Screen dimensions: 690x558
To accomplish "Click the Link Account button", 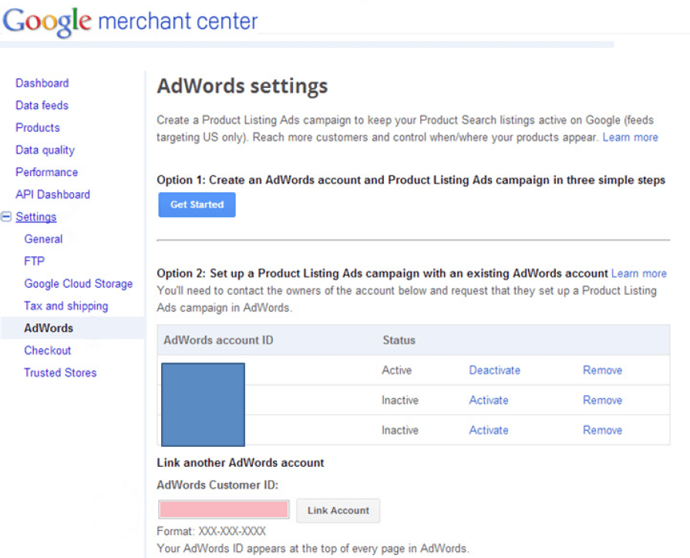I will tap(338, 510).
